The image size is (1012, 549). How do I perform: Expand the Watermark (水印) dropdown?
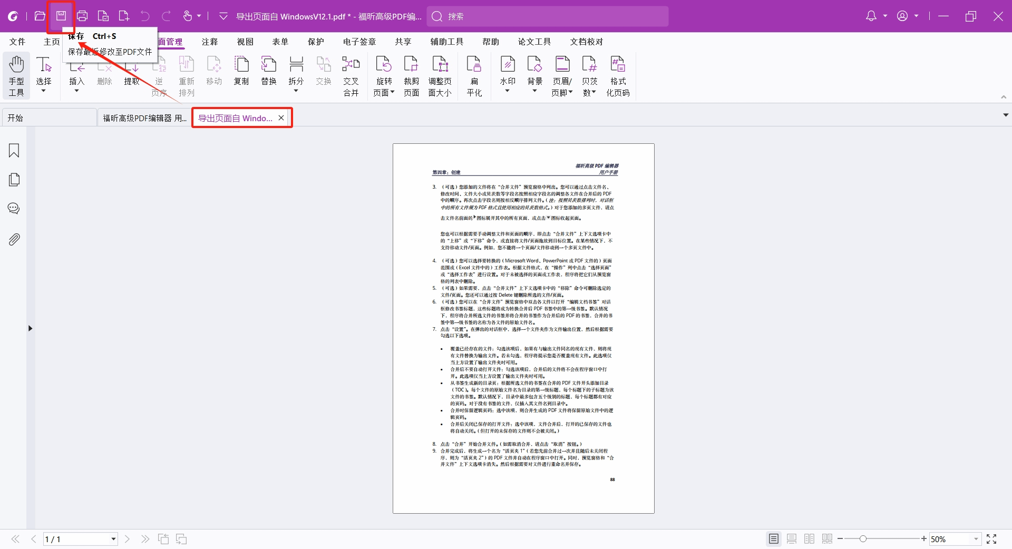[508, 91]
